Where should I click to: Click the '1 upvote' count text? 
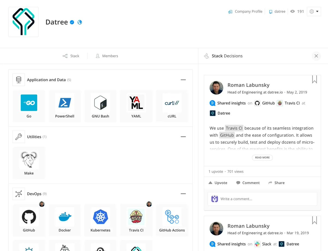[216, 172]
